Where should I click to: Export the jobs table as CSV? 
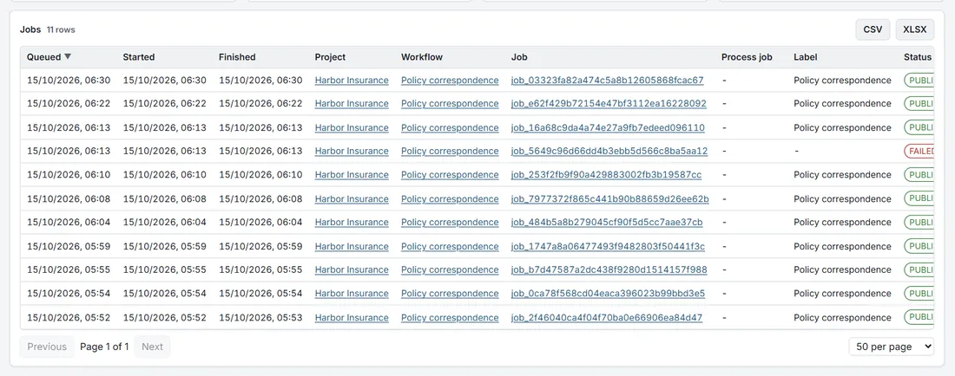coord(873,29)
